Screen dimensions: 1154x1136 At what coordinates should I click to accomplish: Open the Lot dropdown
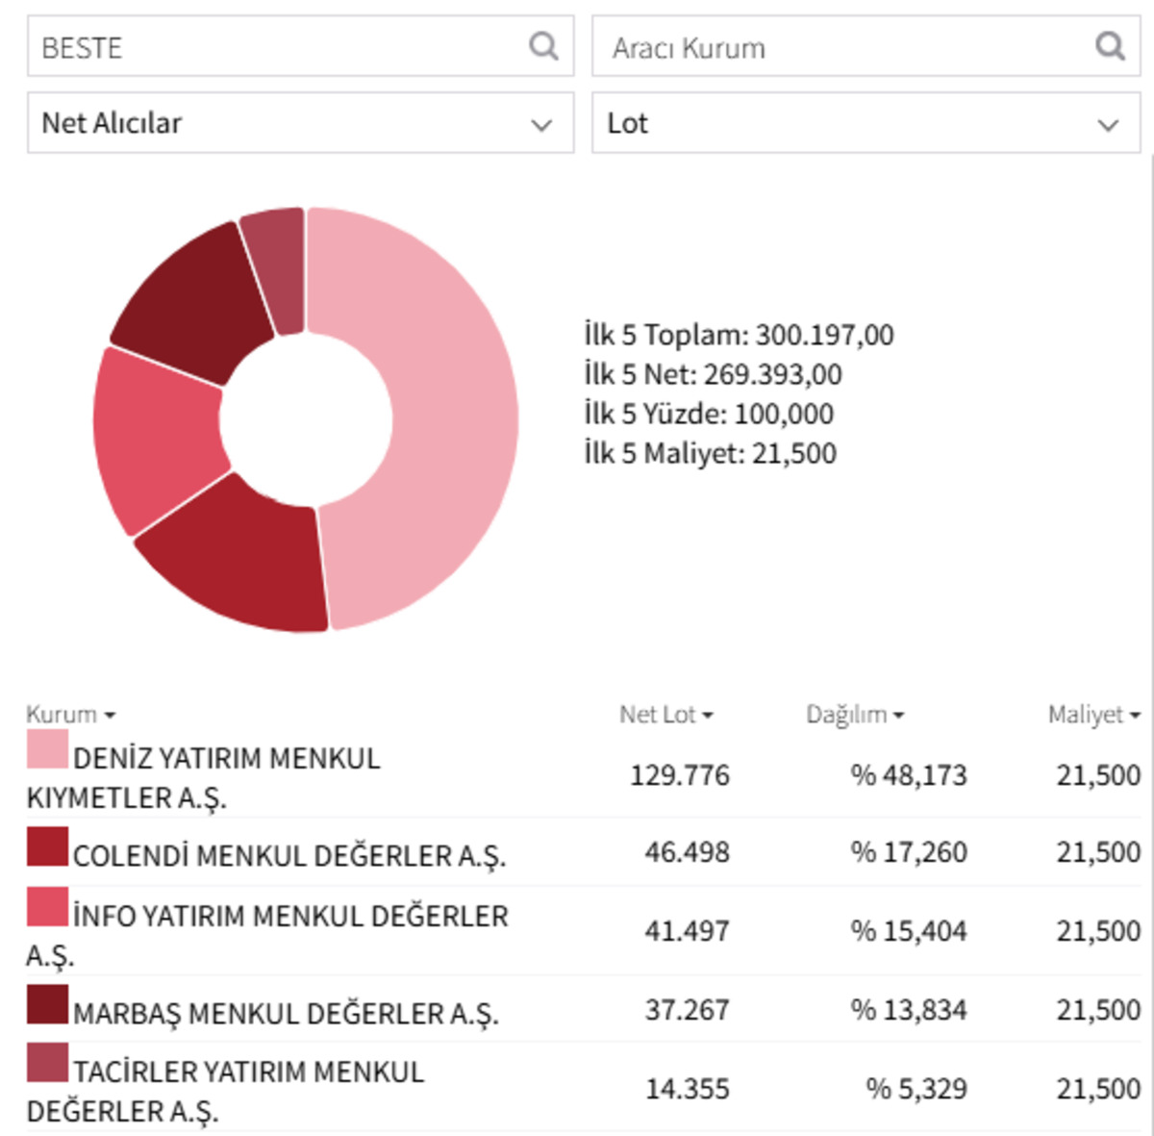(x=865, y=123)
